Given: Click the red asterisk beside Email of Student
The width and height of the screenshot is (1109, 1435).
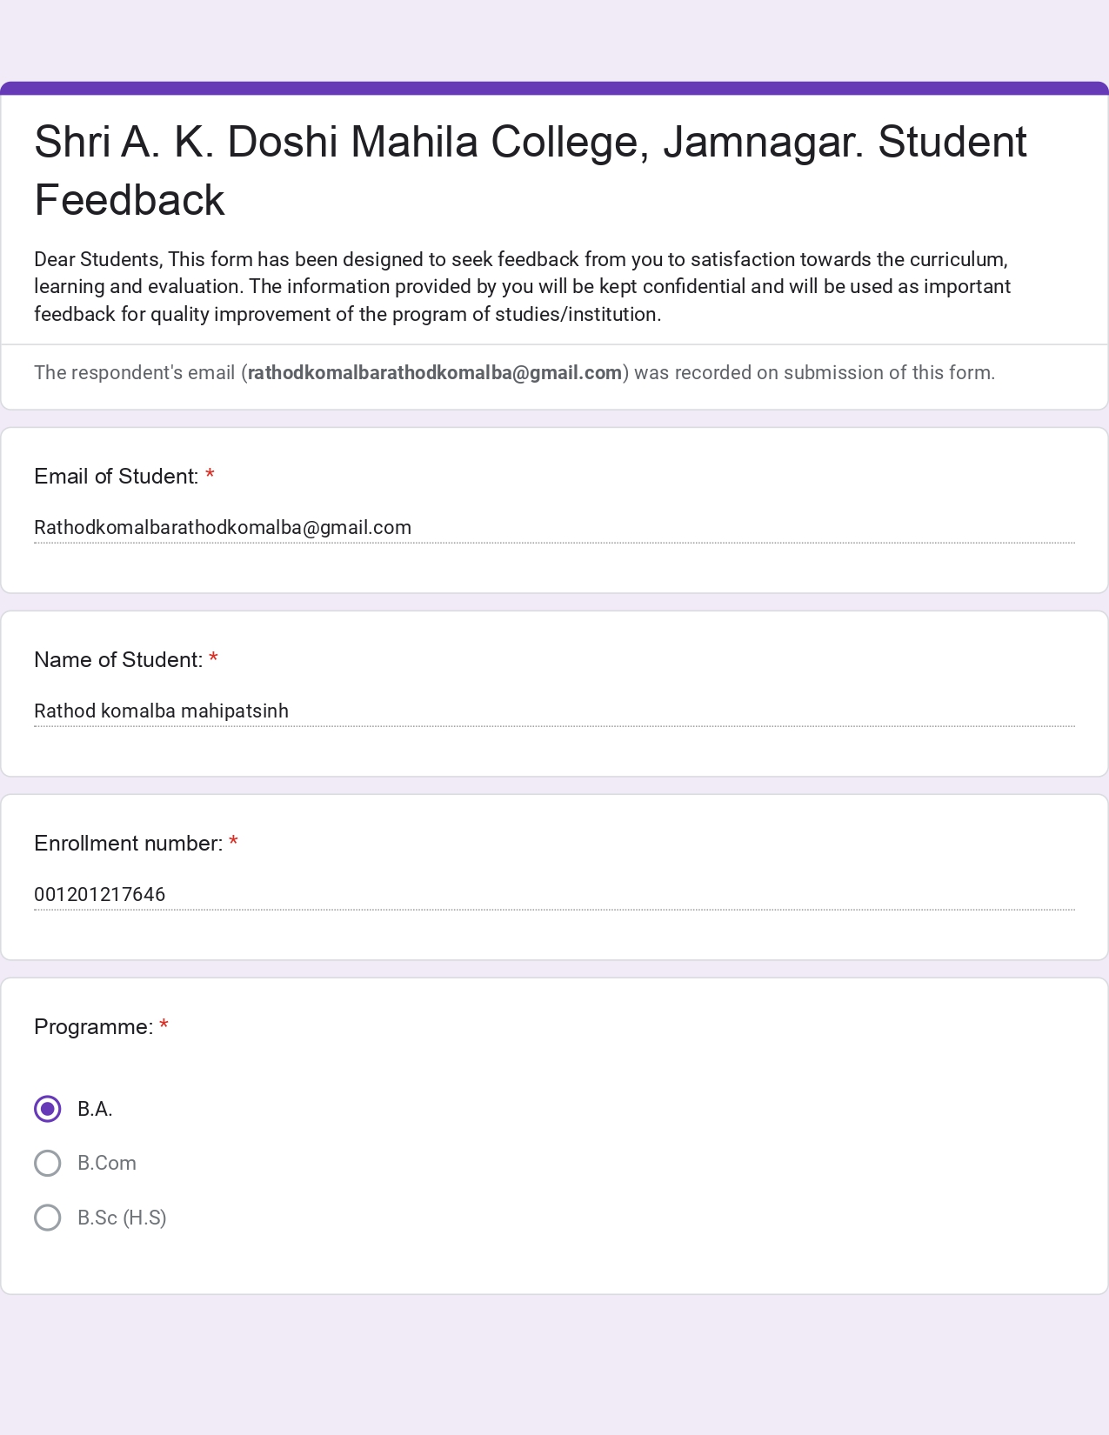Looking at the screenshot, I should coord(210,476).
